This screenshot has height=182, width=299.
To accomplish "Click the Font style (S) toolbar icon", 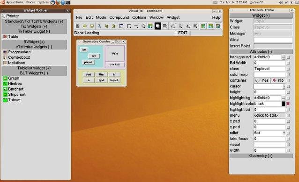I will (188, 26).
